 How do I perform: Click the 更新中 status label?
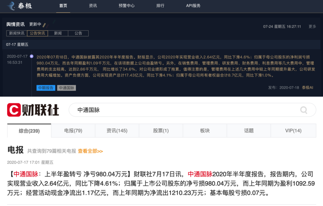[x=35, y=24]
